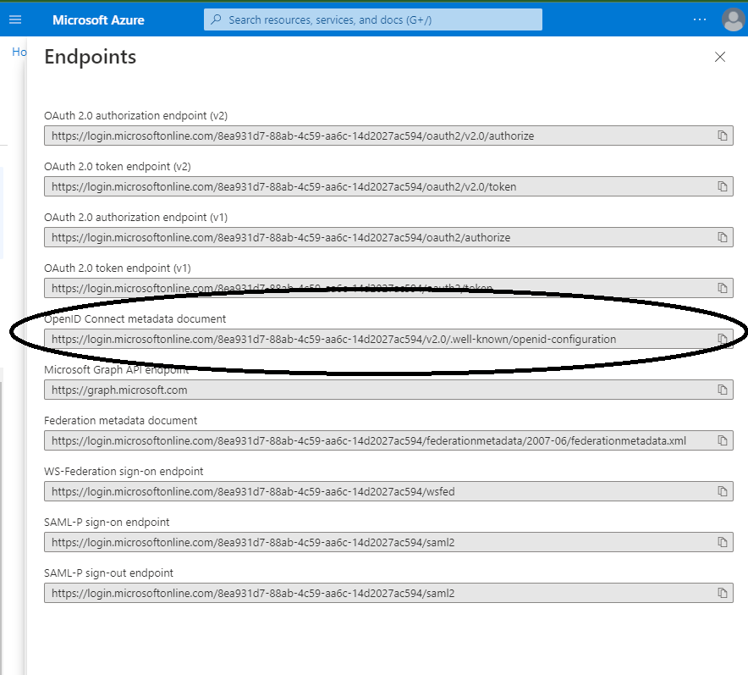The width and height of the screenshot is (748, 675).
Task: Select the federationmetadata.xml URL field
Action: tap(388, 440)
